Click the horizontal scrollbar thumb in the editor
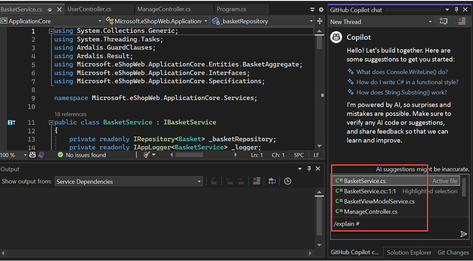The image size is (473, 261). 189,155
